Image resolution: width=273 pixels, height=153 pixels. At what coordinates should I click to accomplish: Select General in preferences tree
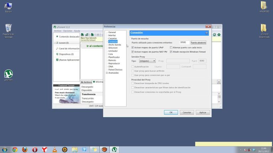point(112,32)
